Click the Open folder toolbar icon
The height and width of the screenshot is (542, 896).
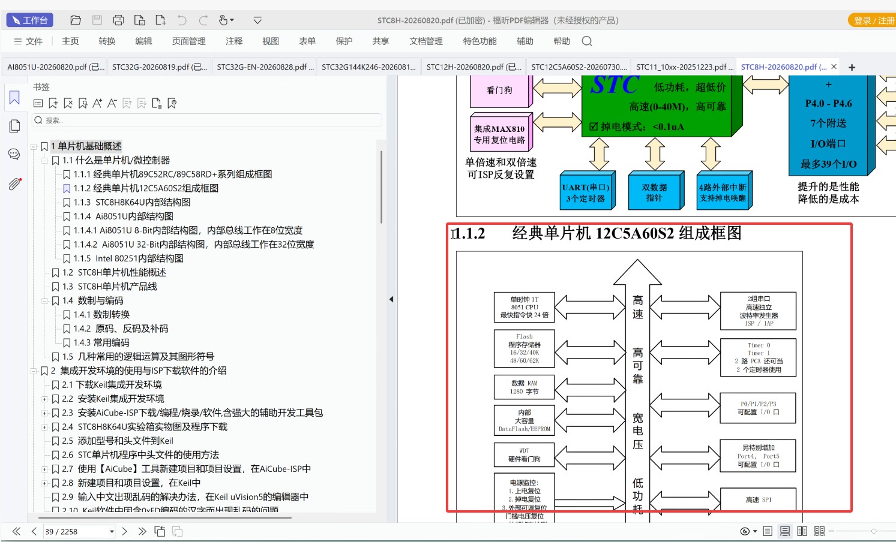[x=76, y=20]
